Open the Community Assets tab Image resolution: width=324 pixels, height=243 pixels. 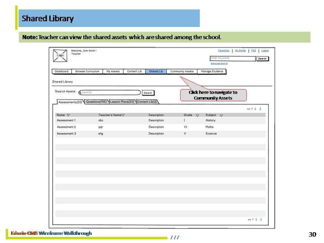(182, 72)
